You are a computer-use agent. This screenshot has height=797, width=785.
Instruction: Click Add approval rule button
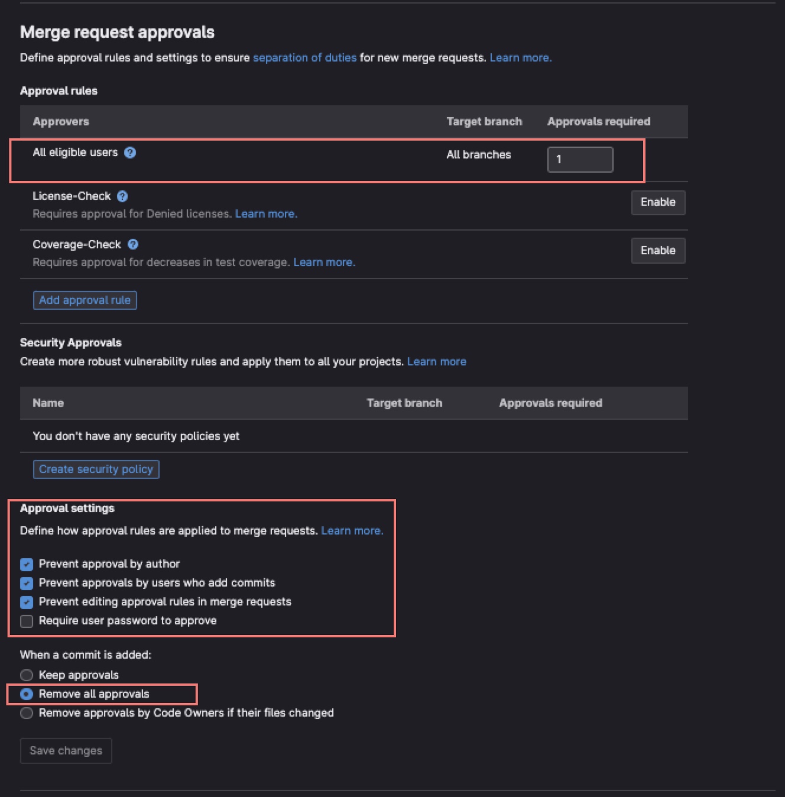coord(85,300)
